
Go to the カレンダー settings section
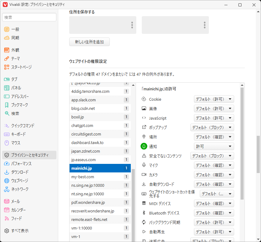(x=29, y=210)
